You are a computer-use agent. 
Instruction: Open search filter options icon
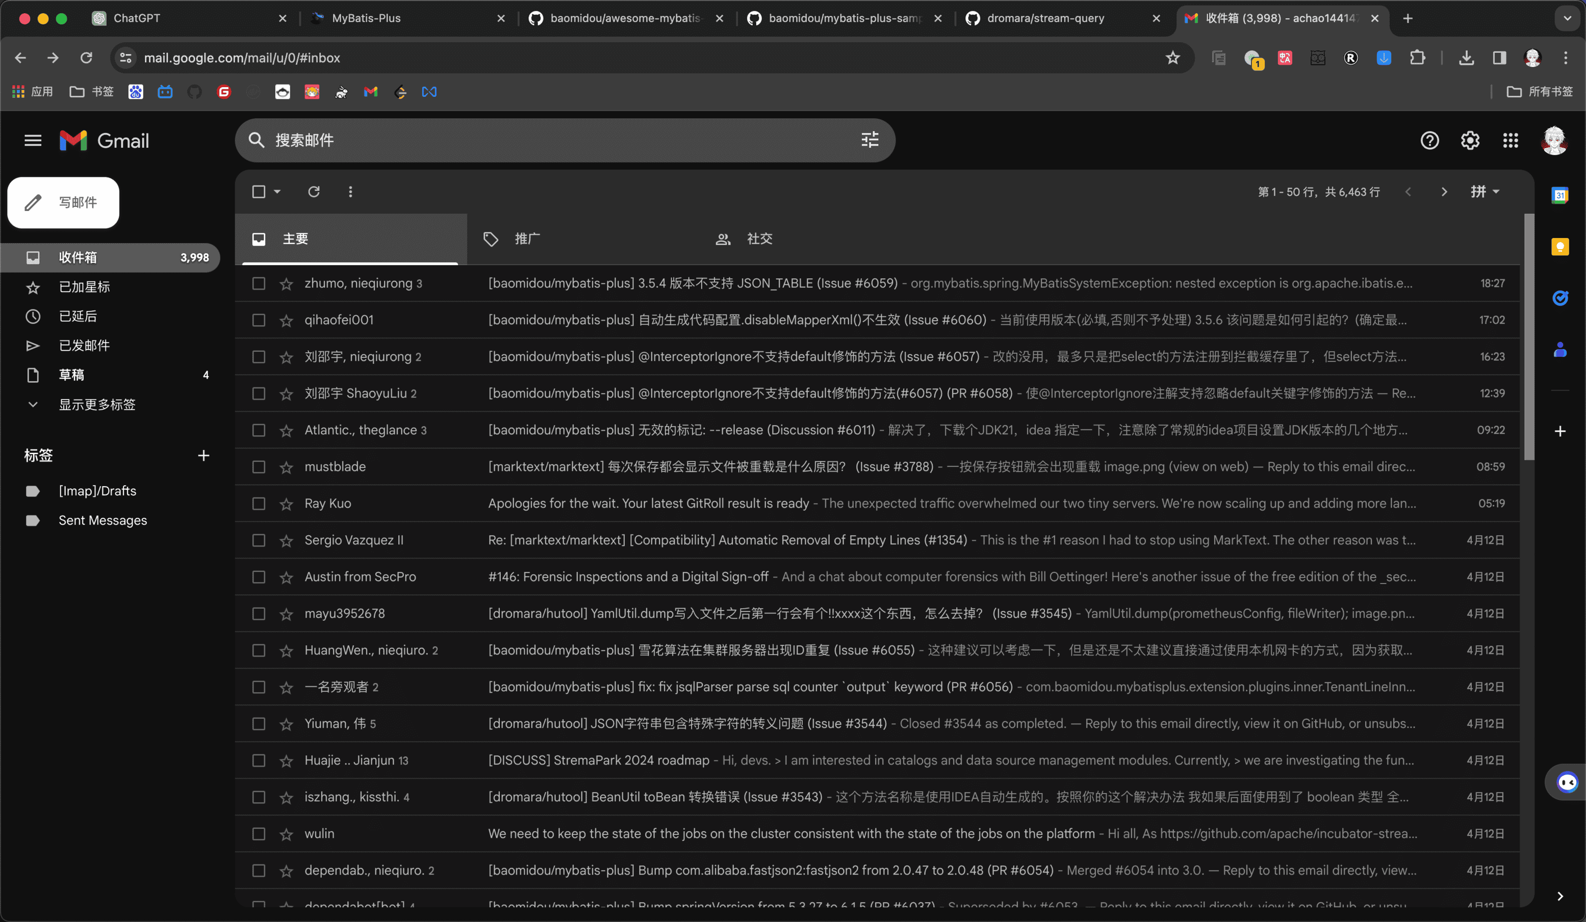(x=870, y=140)
